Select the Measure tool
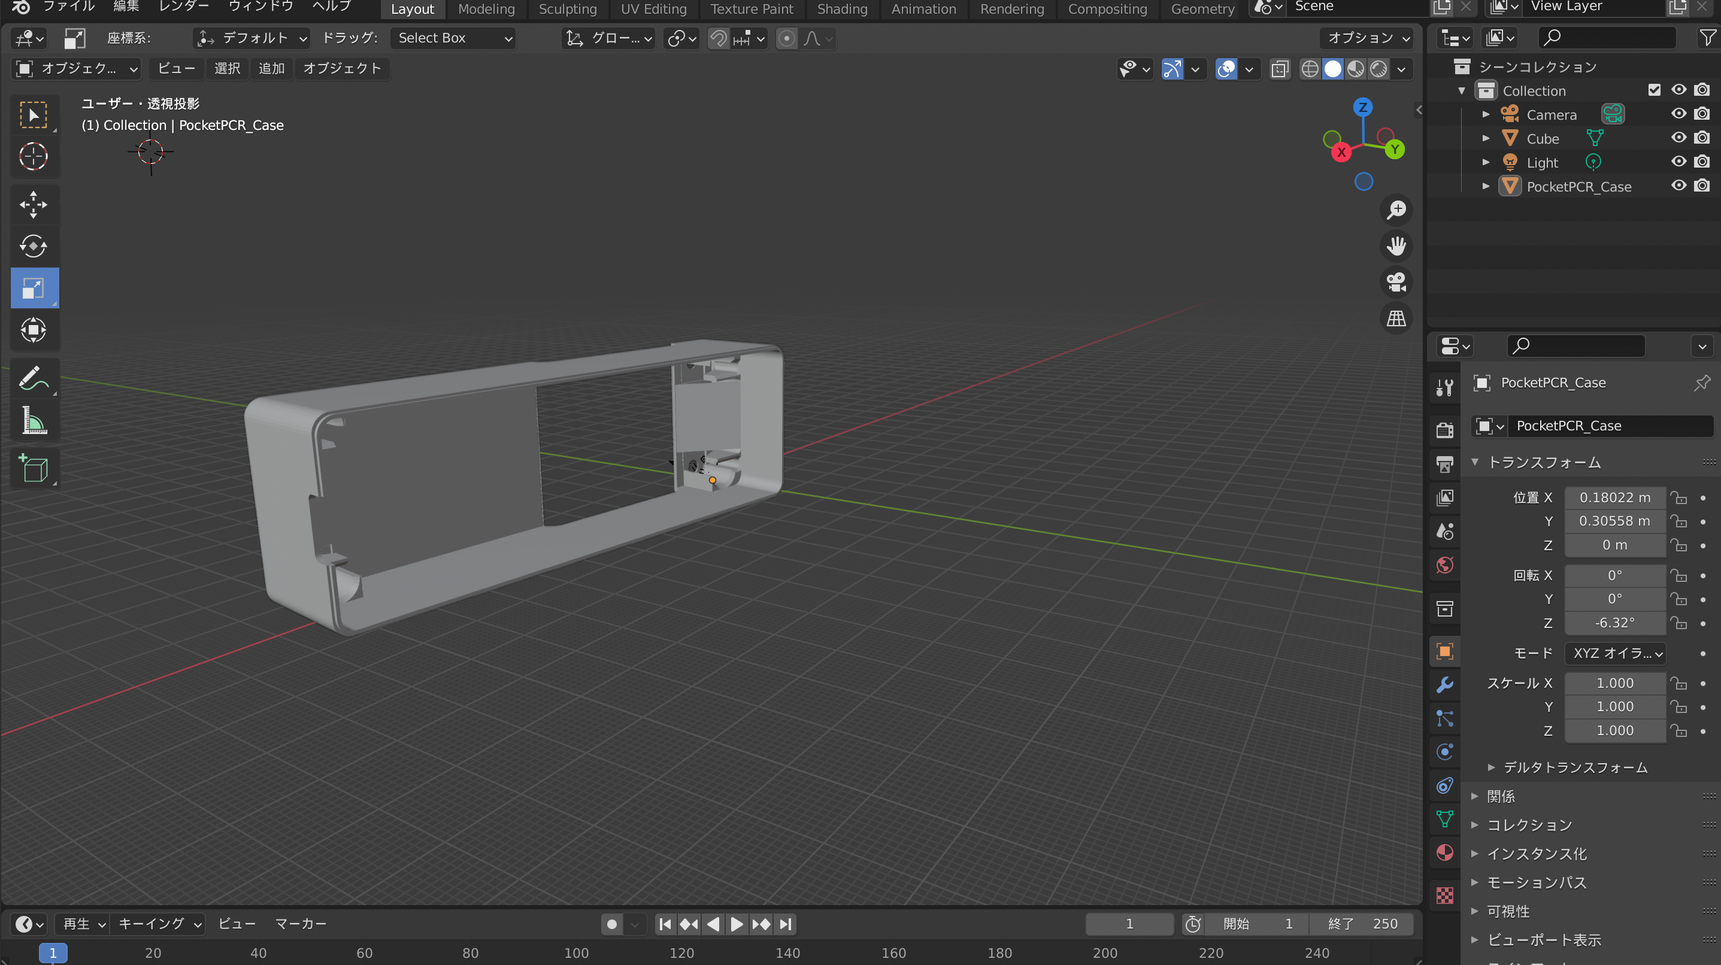Screen dimensions: 1721x965 tap(34, 420)
